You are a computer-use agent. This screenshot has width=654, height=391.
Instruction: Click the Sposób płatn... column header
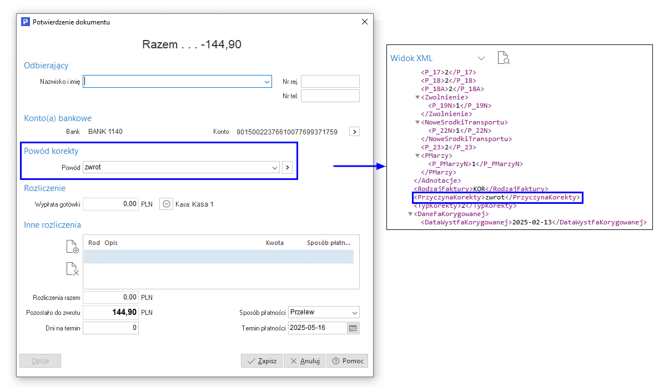coord(329,243)
